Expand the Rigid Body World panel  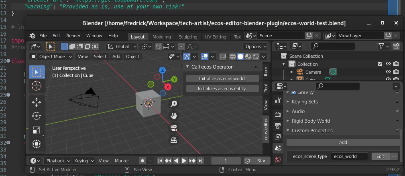pyautogui.click(x=311, y=121)
